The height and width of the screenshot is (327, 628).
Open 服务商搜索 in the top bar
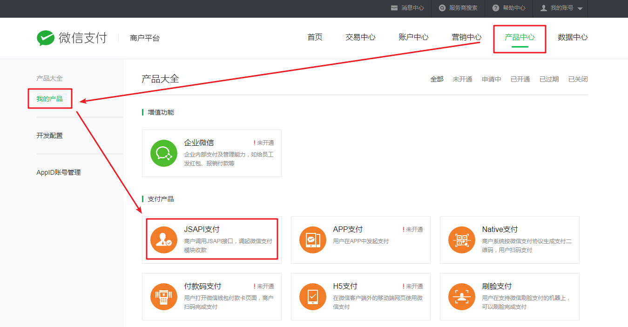coord(463,8)
